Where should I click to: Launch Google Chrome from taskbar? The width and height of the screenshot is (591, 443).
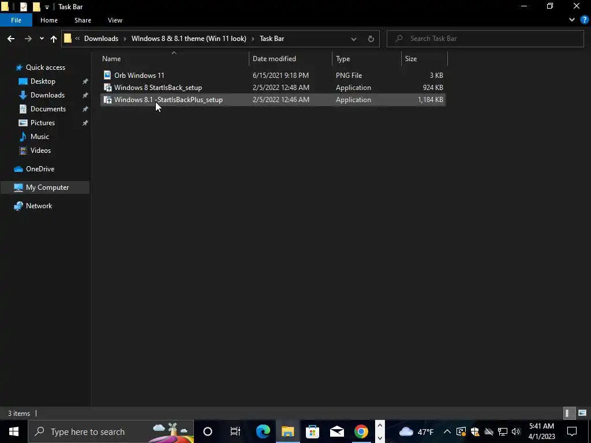pos(361,431)
